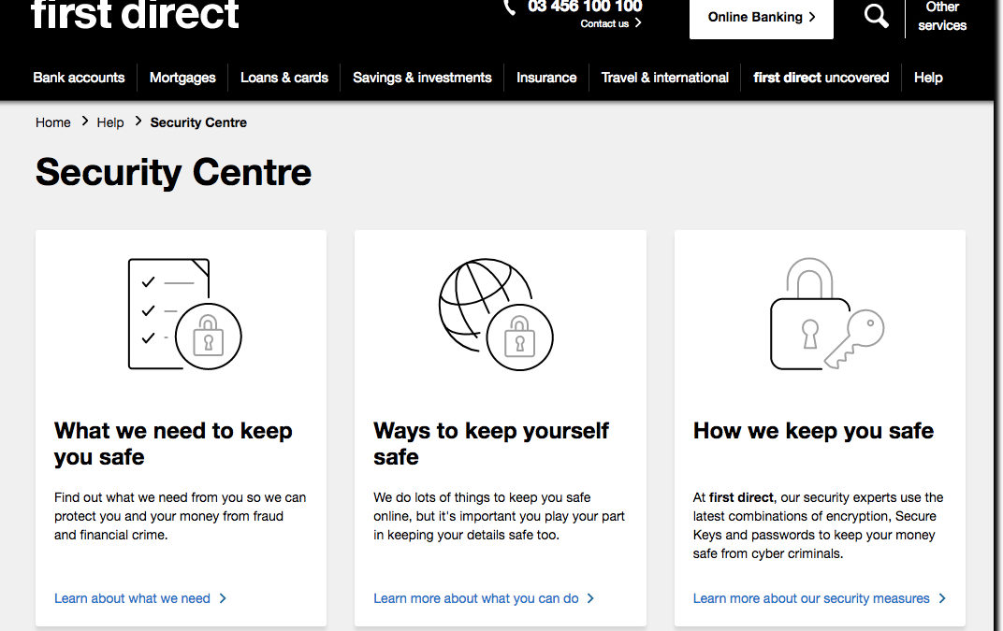Click heading What we need to keep you safe

click(173, 444)
